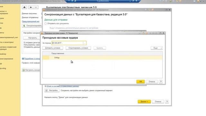Viewport: 206px width, 116px height.
Task: Navigate forward with the right arrow
Action: 36,7
